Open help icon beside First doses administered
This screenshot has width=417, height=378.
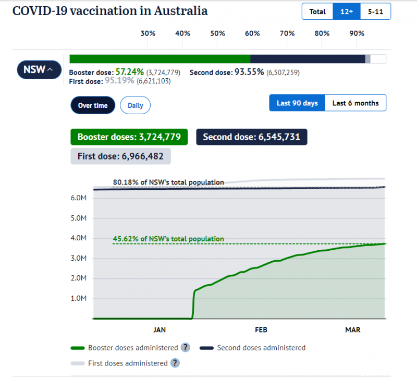tap(175, 363)
